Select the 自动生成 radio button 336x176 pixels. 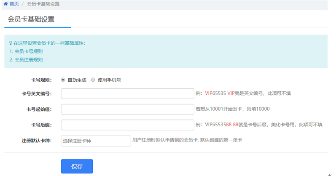(63, 80)
